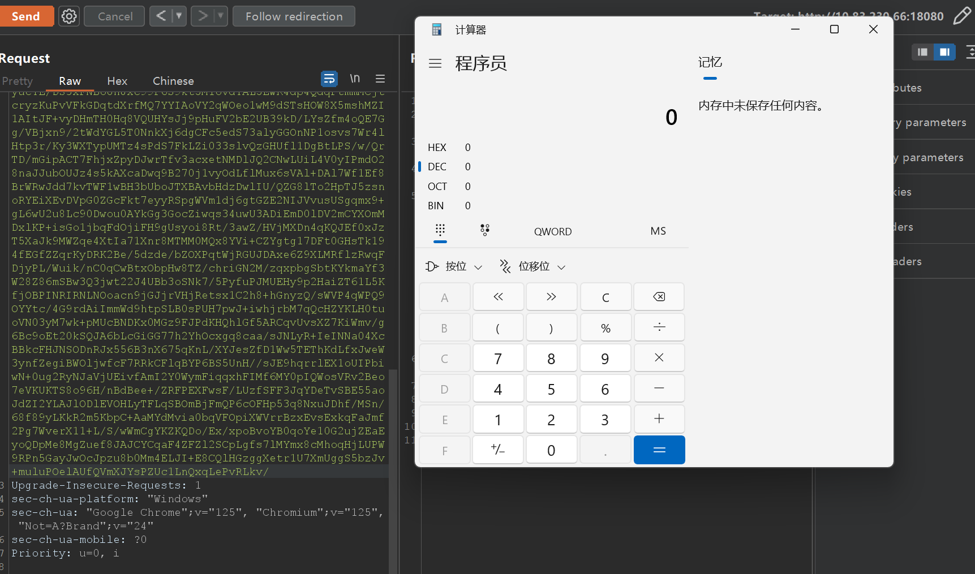The height and width of the screenshot is (574, 975).
Task: Click the left shift << key
Action: (498, 297)
